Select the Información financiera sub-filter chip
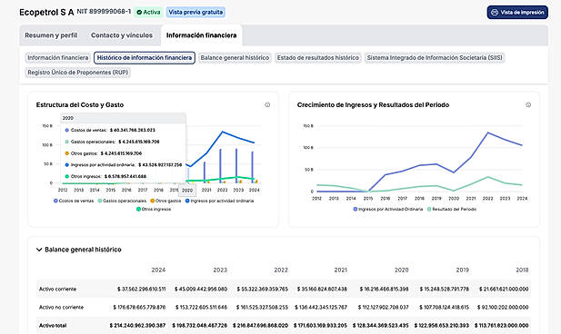This screenshot has height=334, width=561. coord(58,58)
